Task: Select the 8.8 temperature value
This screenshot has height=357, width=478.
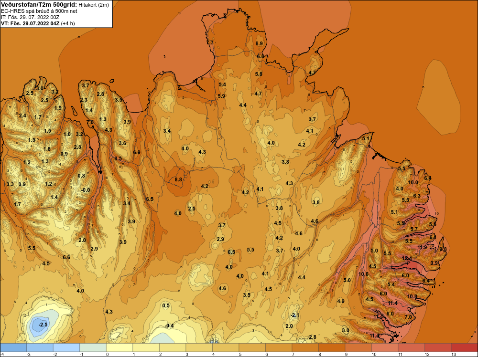Action: 178,179
